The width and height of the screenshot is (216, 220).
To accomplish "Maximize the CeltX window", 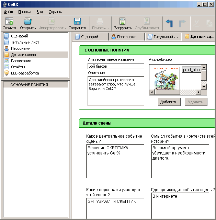I will (205, 4).
